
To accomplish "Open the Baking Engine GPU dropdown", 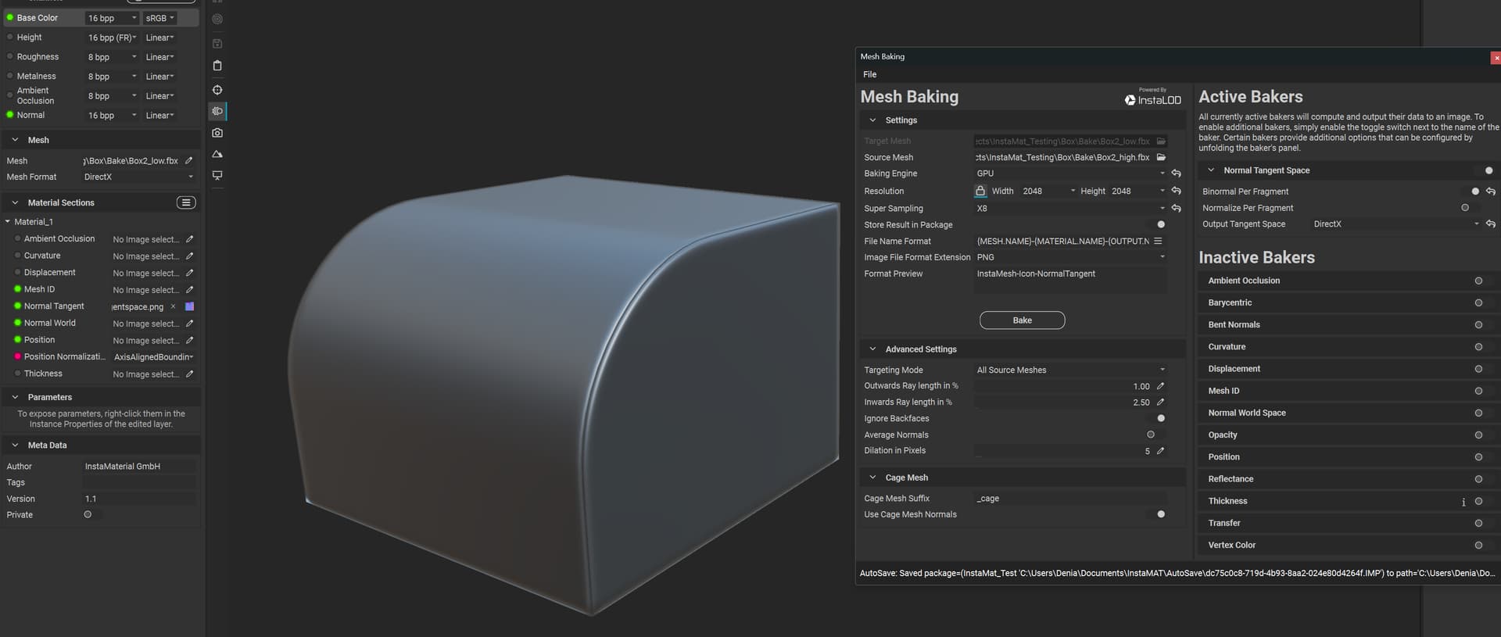I will [x=1070, y=174].
